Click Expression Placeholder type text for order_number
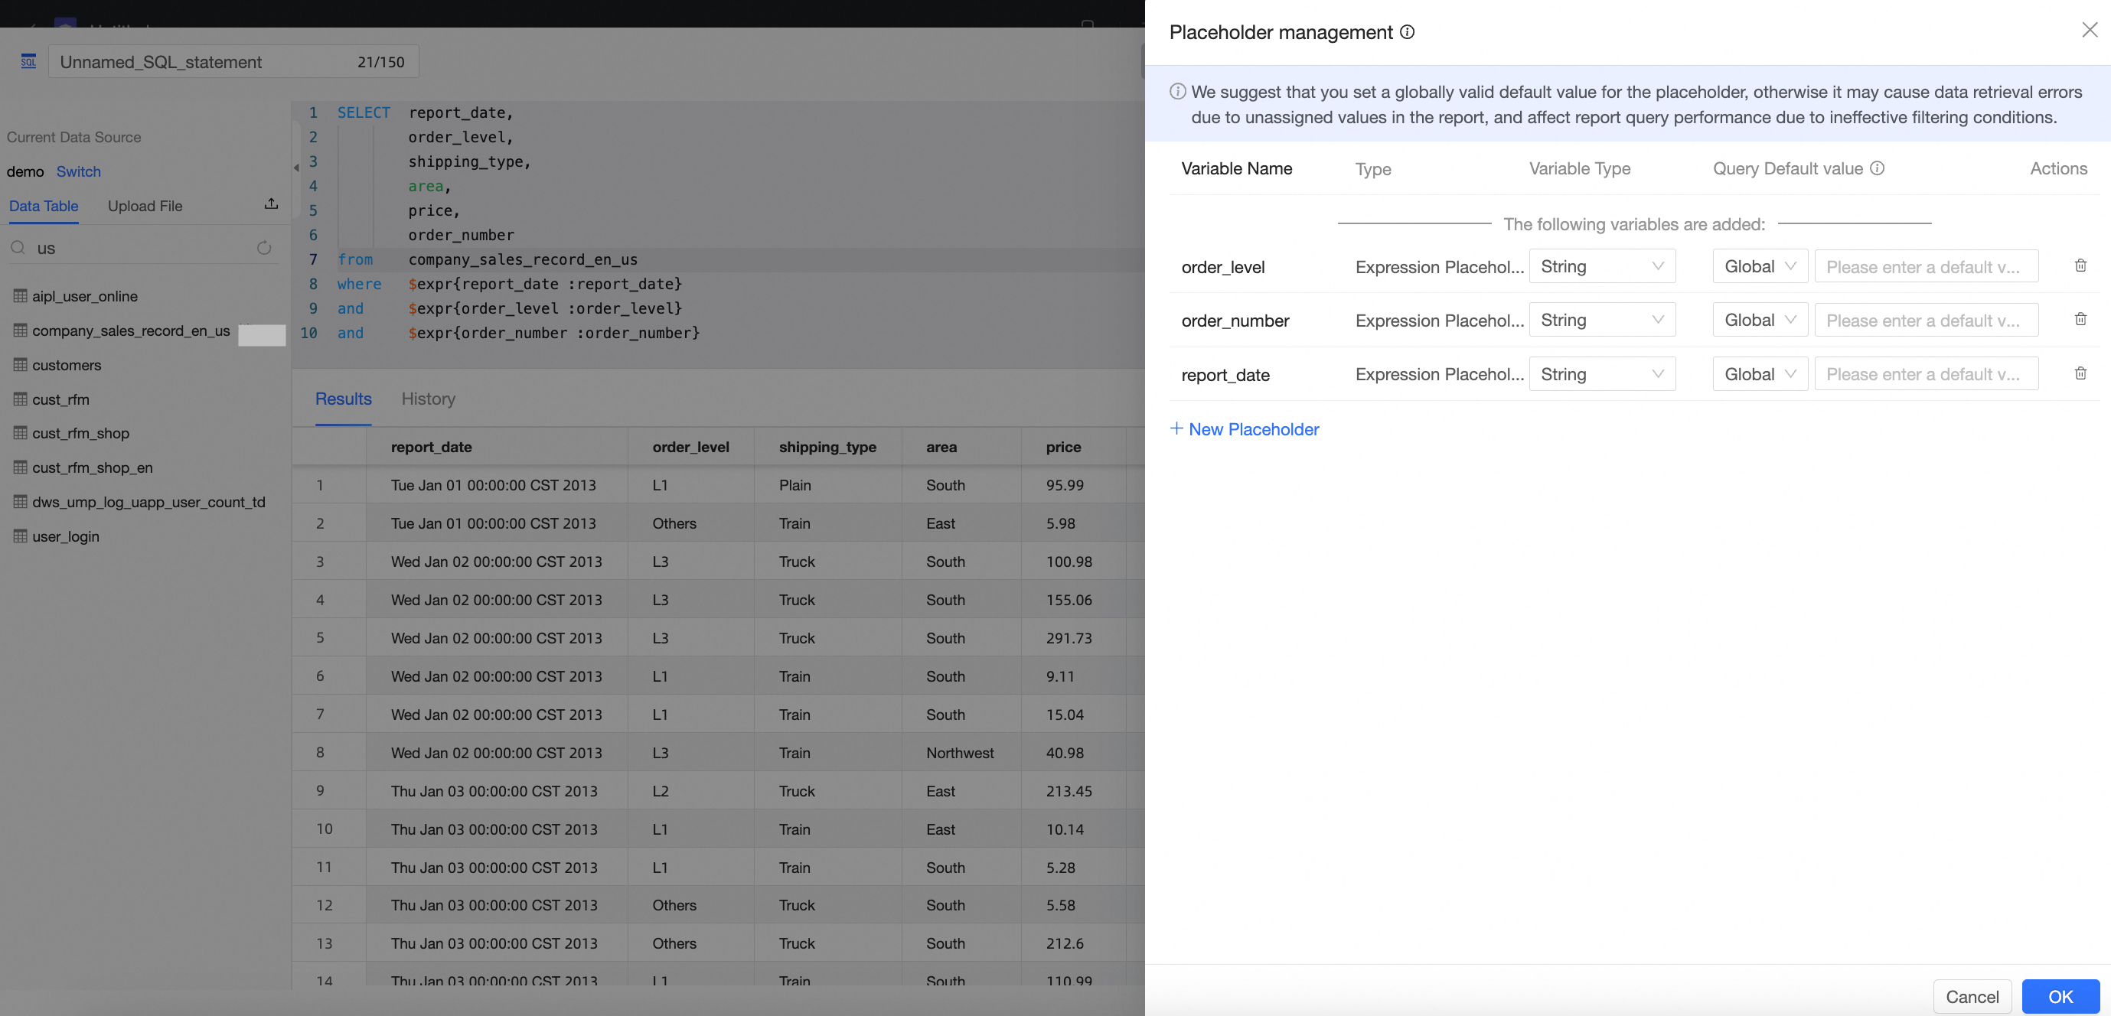Image resolution: width=2111 pixels, height=1016 pixels. click(x=1439, y=320)
